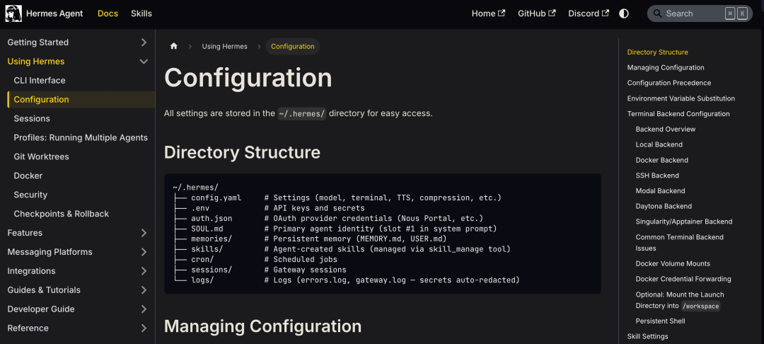
Task: Click the home icon in breadcrumb
Action: pos(173,46)
